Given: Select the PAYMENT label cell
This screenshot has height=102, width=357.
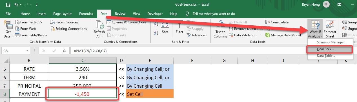Looking at the screenshot, I should point(29,94).
